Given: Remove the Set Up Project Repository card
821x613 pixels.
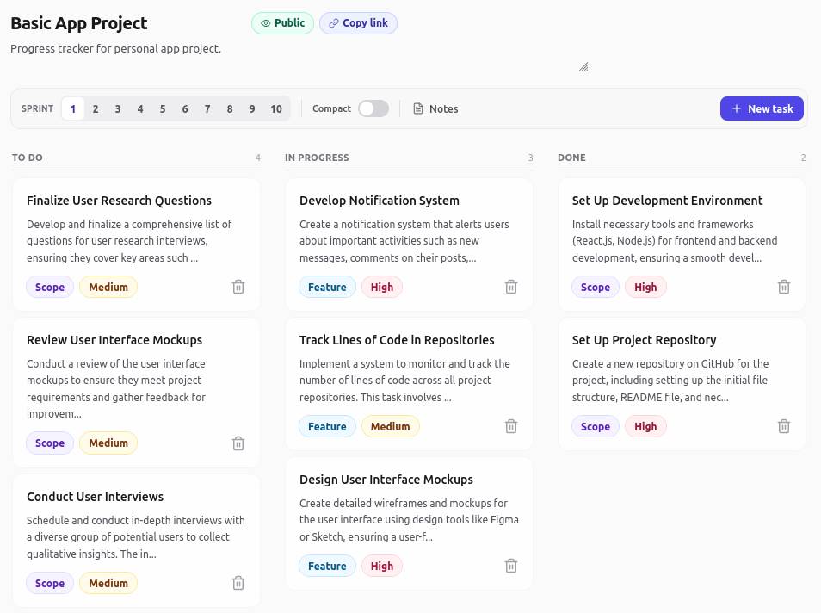Looking at the screenshot, I should pyautogui.click(x=784, y=426).
